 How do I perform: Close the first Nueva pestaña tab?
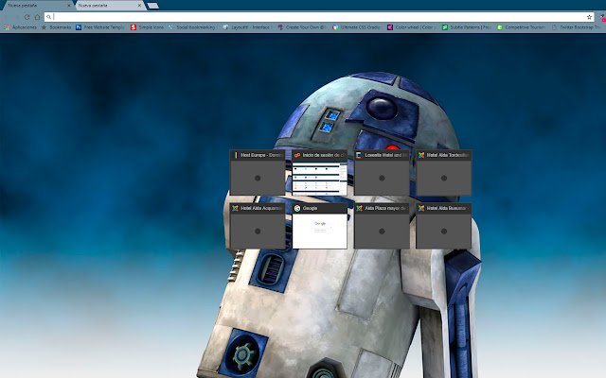[69, 6]
